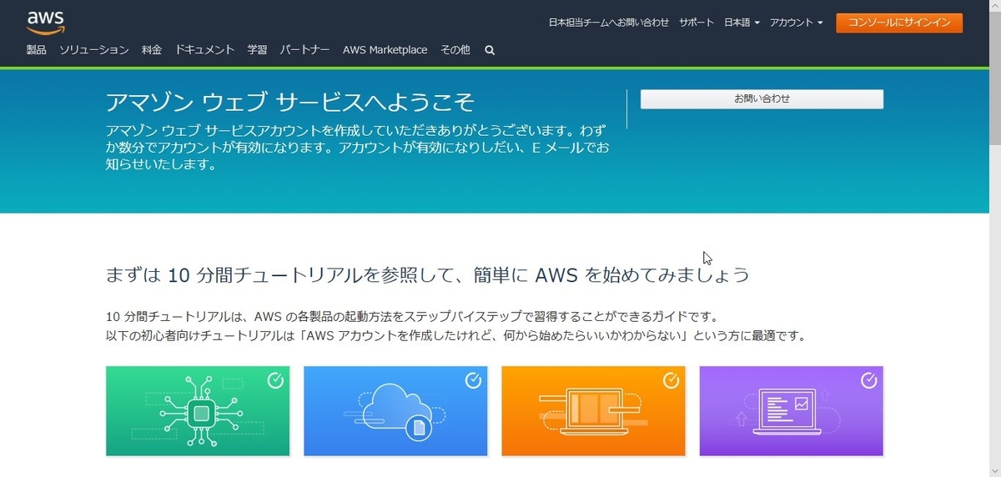
Task: Open the その他 menu
Action: pos(455,50)
